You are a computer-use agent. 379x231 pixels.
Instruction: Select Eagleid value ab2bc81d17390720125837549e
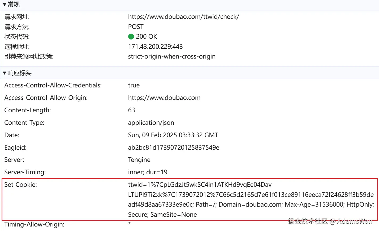coord(174,148)
